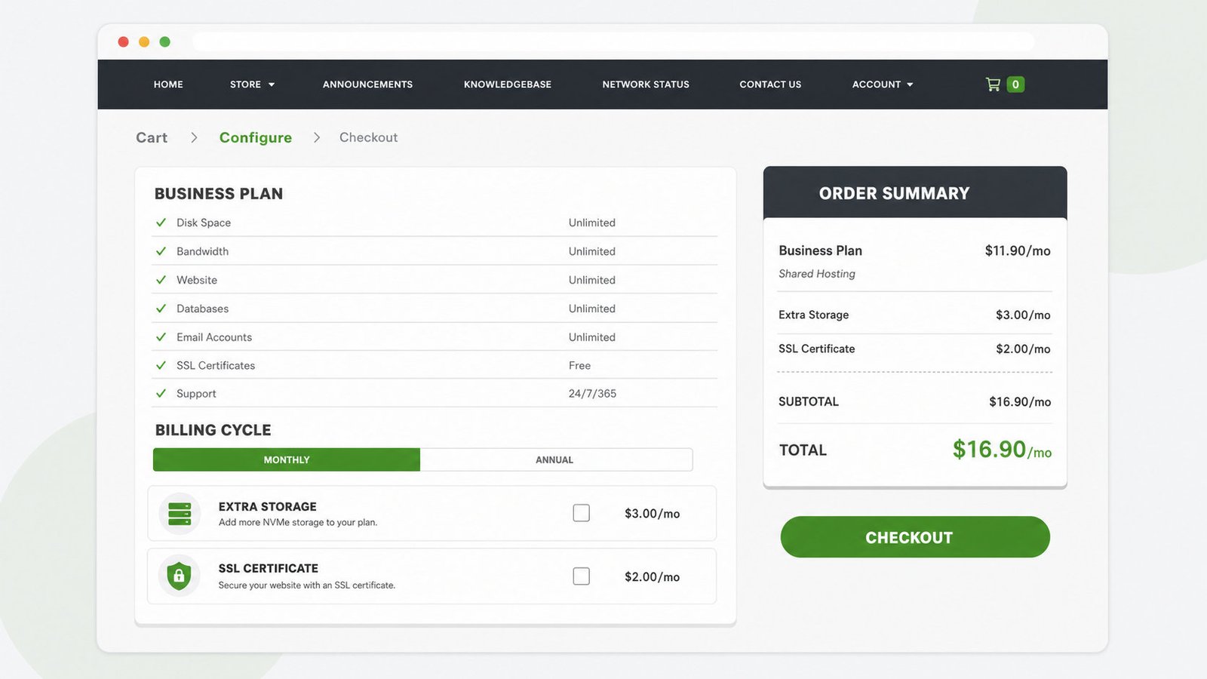
Task: Click the Business Plan heading
Action: point(219,194)
